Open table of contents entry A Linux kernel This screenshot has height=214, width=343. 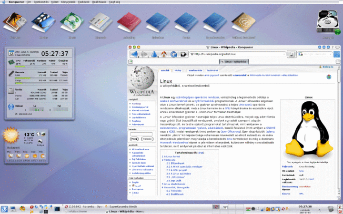tap(171, 156)
